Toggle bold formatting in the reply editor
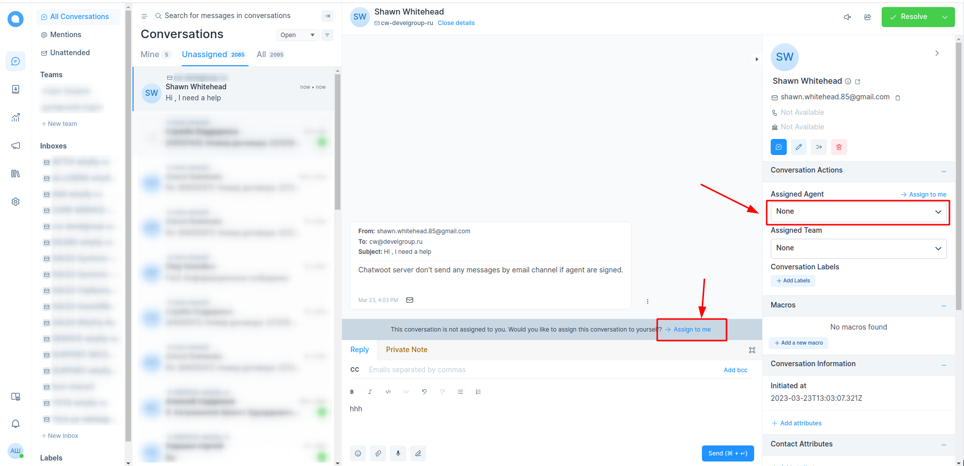This screenshot has width=964, height=466. (x=352, y=392)
